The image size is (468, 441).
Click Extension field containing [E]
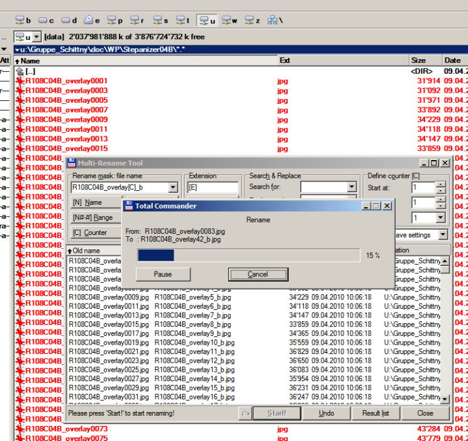pos(213,188)
